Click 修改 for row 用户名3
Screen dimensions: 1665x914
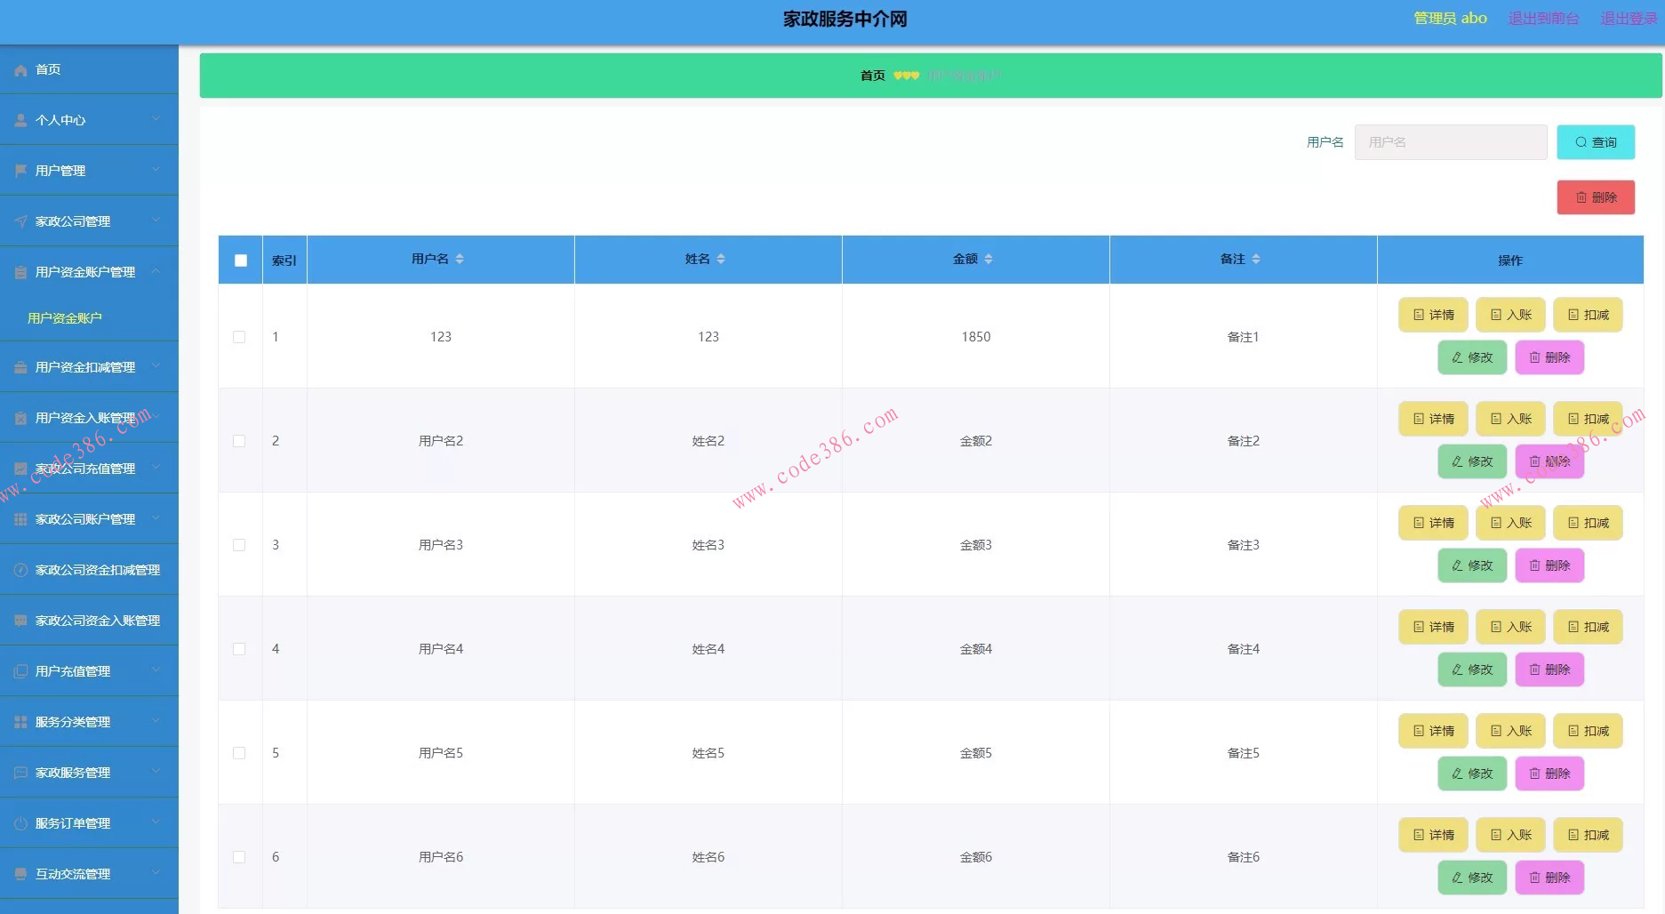1472,565
